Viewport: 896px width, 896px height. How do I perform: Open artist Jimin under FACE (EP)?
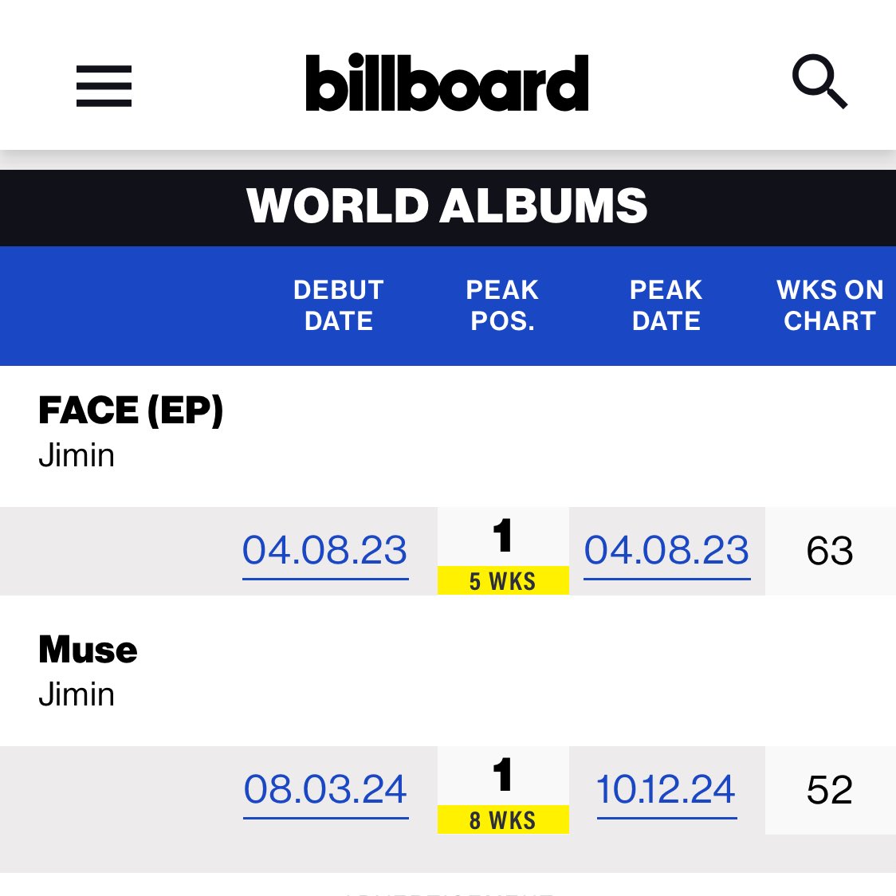point(77,455)
